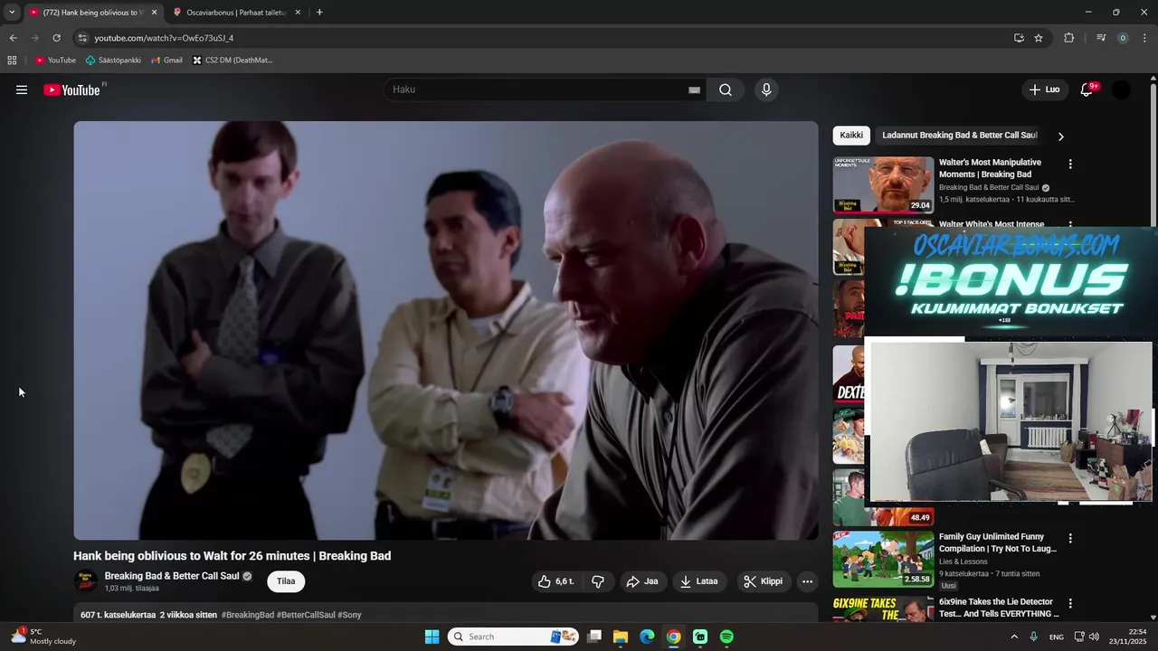Reload the page in Chrome
Image resolution: width=1158 pixels, height=651 pixels.
[x=56, y=38]
